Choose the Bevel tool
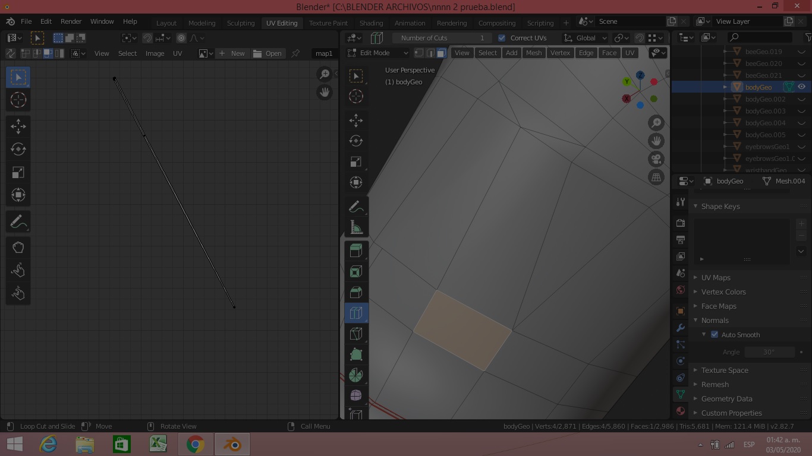The image size is (812, 456). pyautogui.click(x=356, y=292)
